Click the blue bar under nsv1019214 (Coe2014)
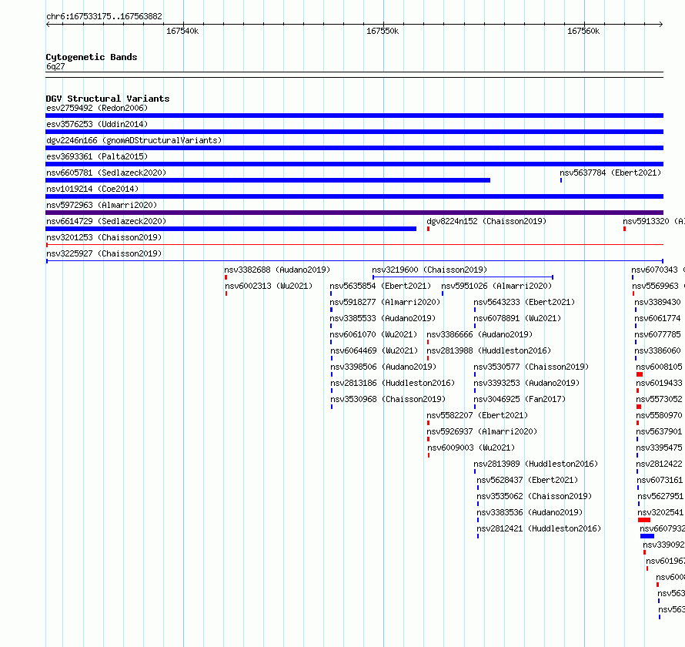Viewport: 685px width, 647px height. pyautogui.click(x=354, y=196)
